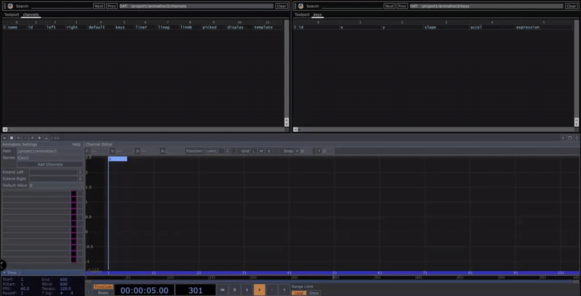
Task: Toggle the Loop range limit mode
Action: [299, 293]
